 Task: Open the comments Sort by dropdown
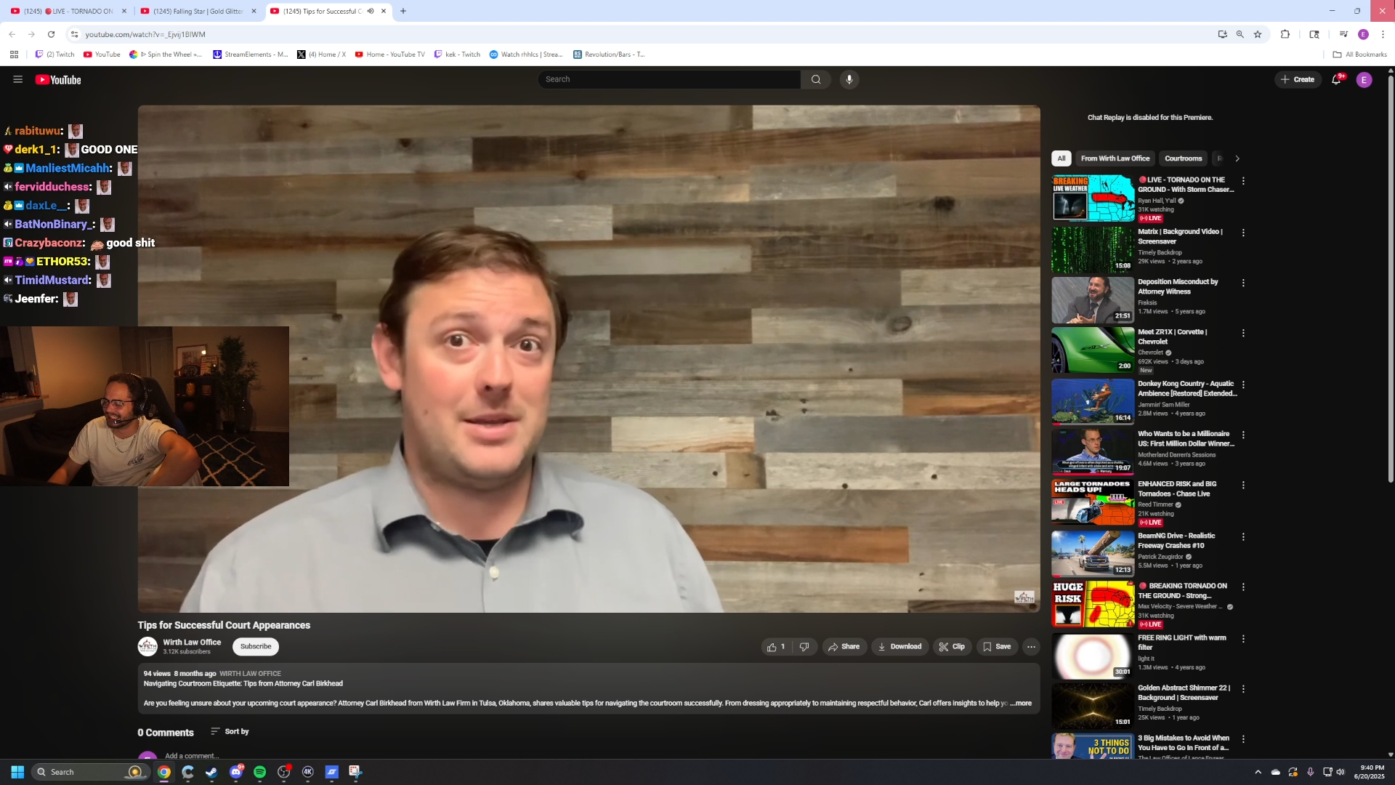point(230,731)
